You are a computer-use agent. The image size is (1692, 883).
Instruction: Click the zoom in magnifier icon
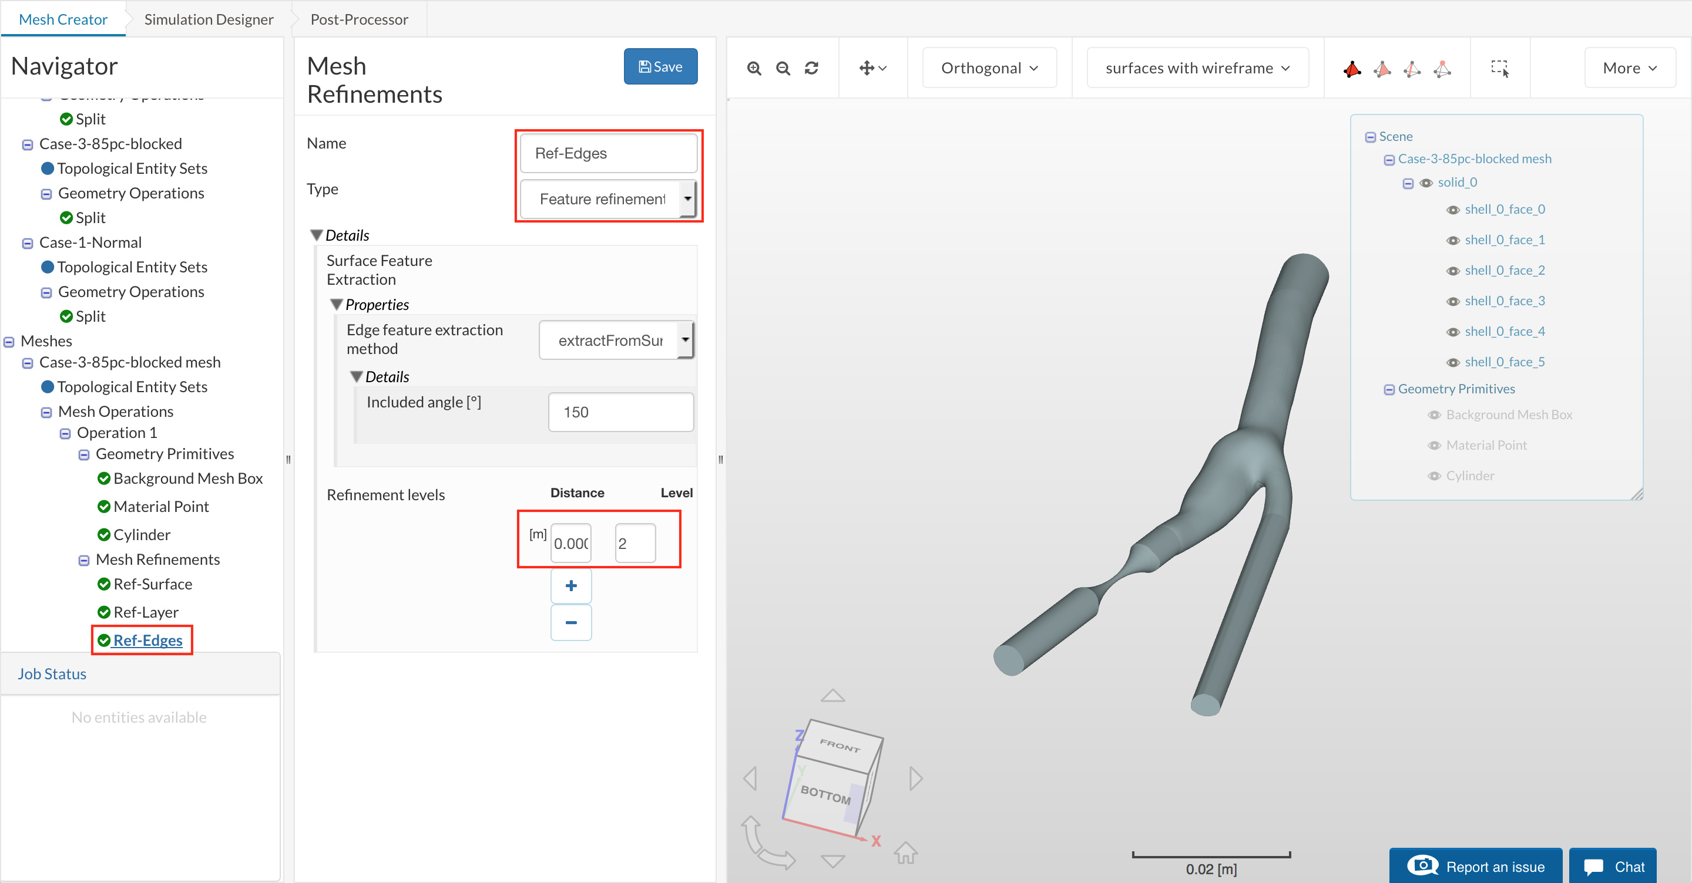753,68
